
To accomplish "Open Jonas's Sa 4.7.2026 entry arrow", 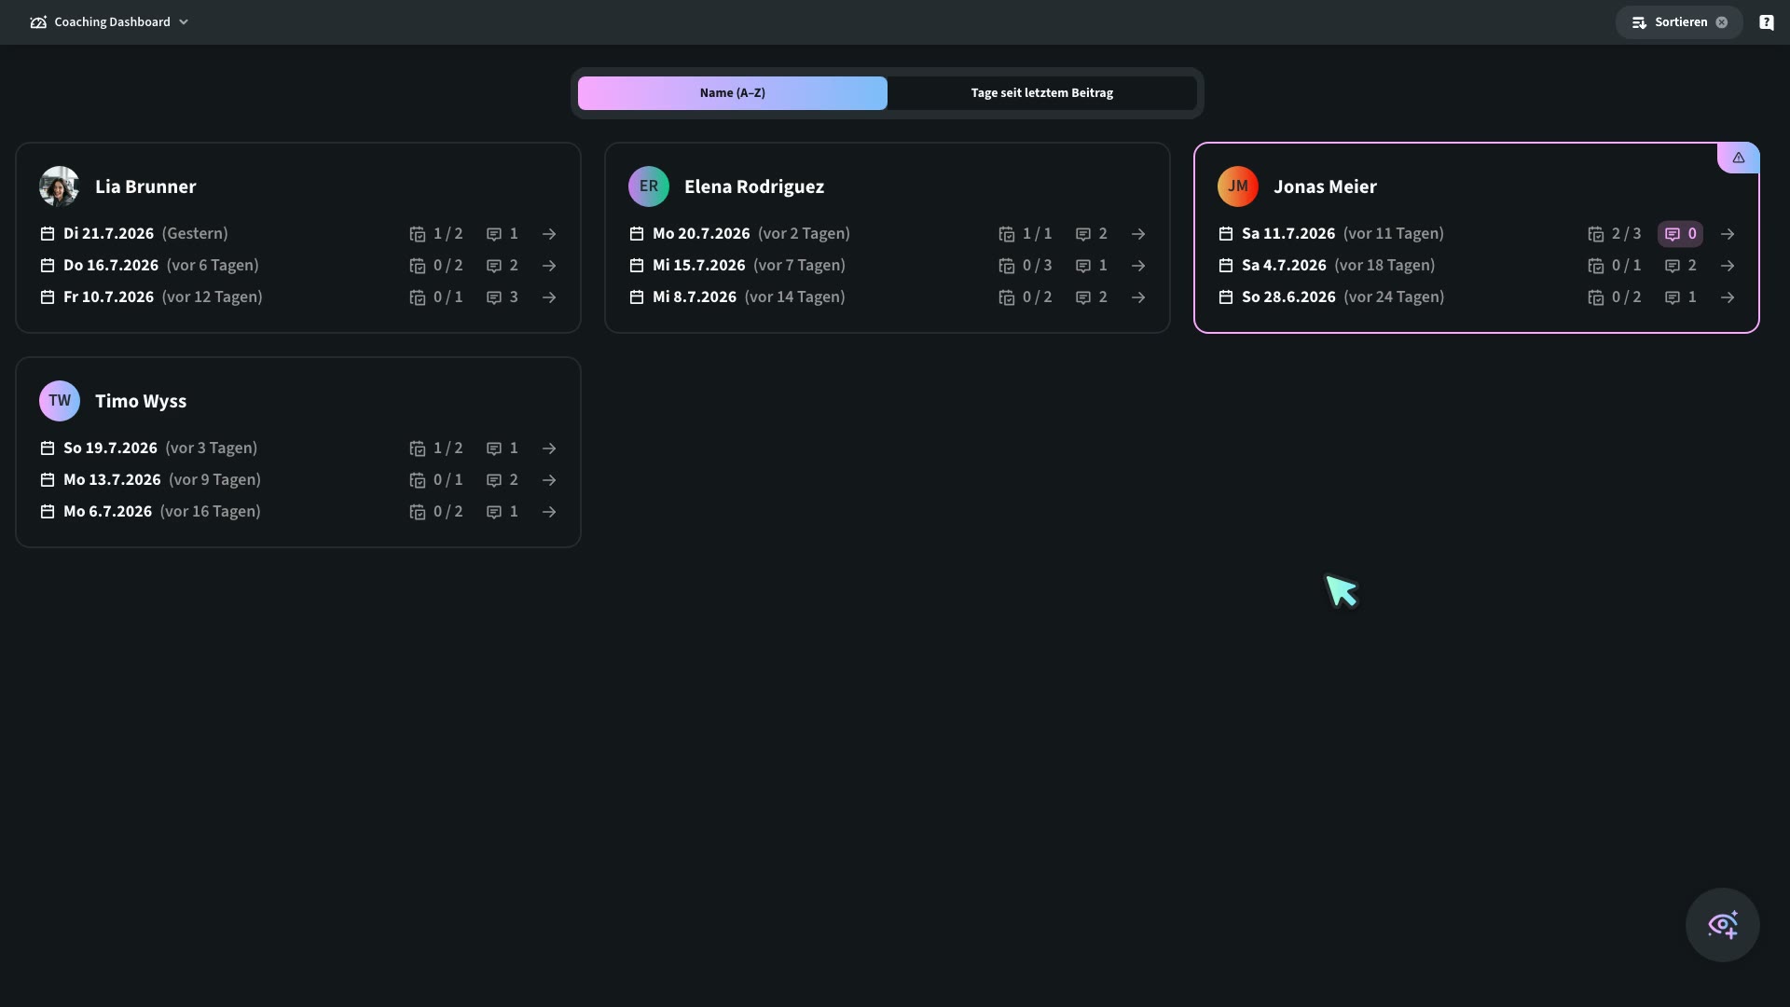I will click(1728, 266).
